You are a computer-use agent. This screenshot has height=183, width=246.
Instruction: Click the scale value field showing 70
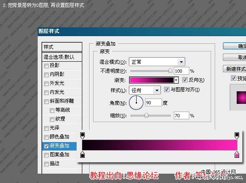[x=182, y=116]
